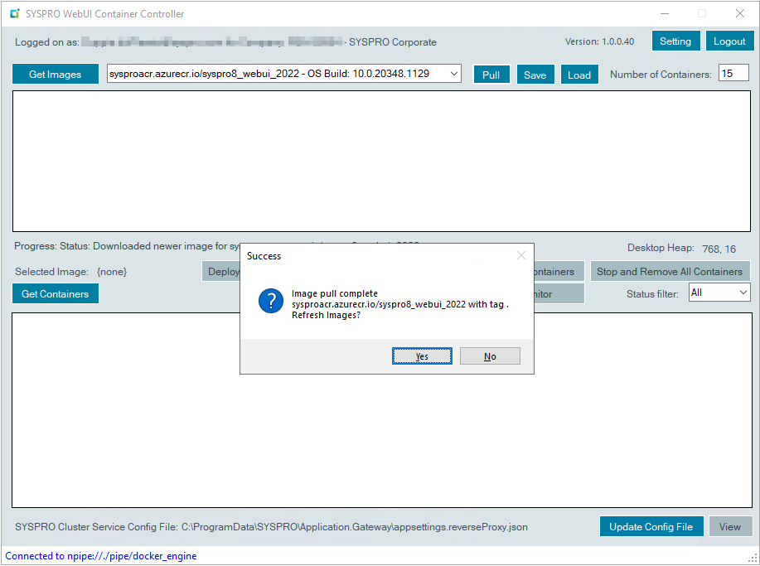Click Get Images

(56, 75)
